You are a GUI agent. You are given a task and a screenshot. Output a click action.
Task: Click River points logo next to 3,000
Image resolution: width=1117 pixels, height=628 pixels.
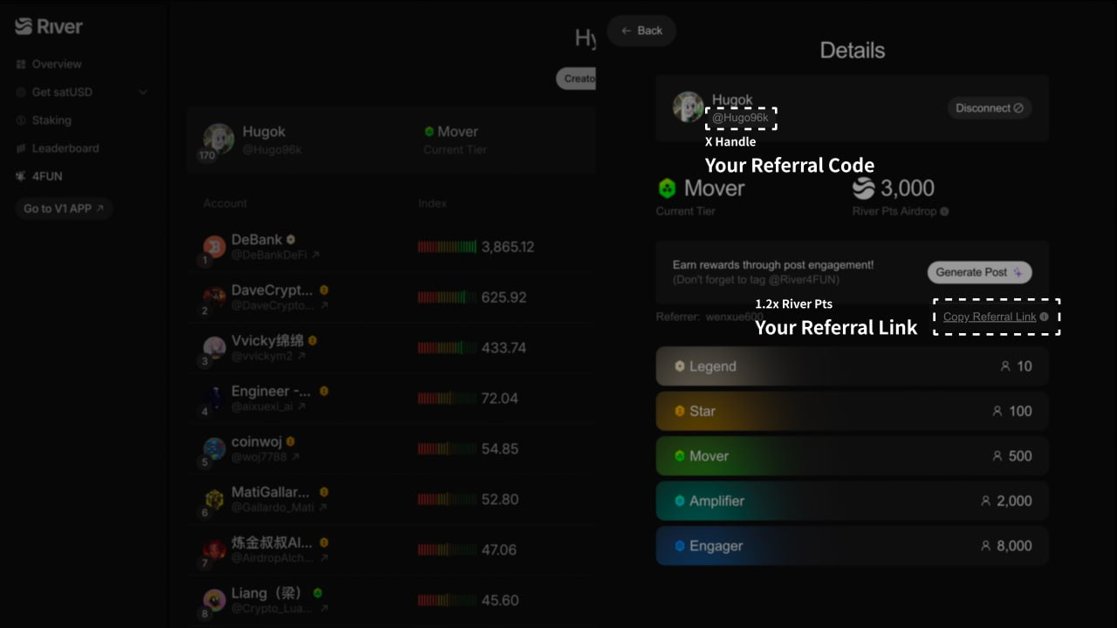click(863, 188)
